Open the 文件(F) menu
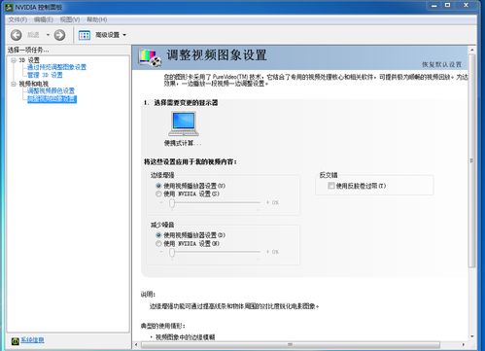Image resolution: width=485 pixels, height=351 pixels. point(17,19)
